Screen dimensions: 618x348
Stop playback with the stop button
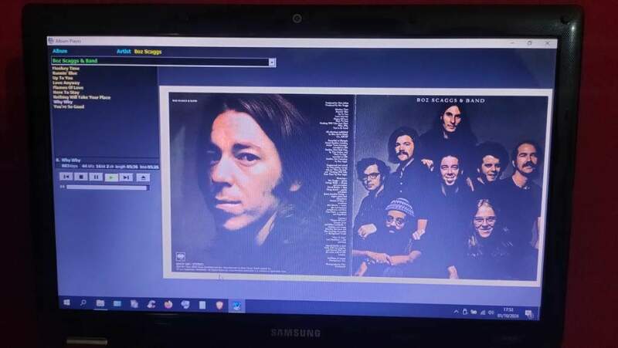click(x=81, y=177)
